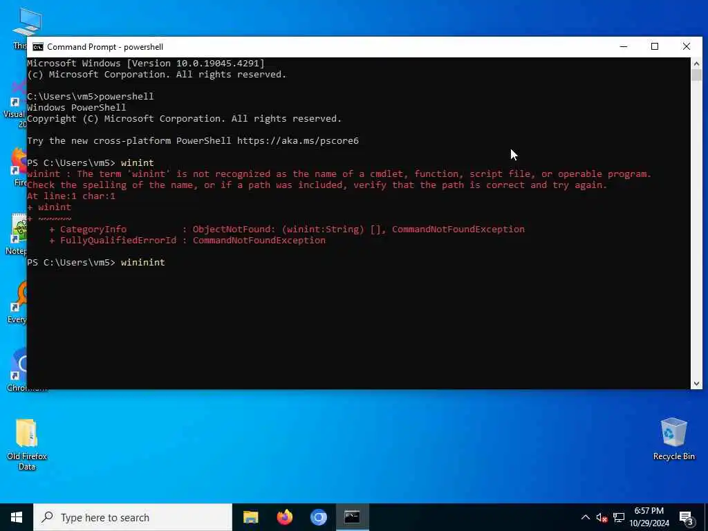Image resolution: width=708 pixels, height=531 pixels.
Task: Click the Microsoft Windows version line
Action: [145, 63]
